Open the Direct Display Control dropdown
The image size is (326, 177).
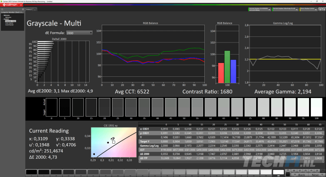pos(309,10)
